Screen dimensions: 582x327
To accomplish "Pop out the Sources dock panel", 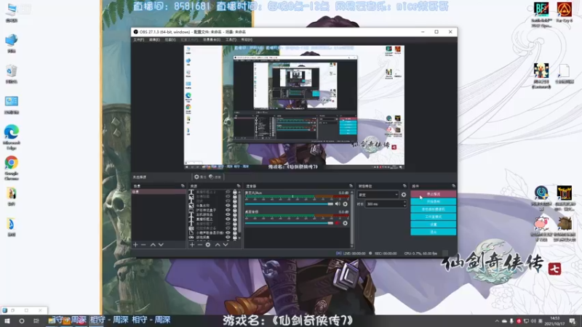I will tap(239, 186).
